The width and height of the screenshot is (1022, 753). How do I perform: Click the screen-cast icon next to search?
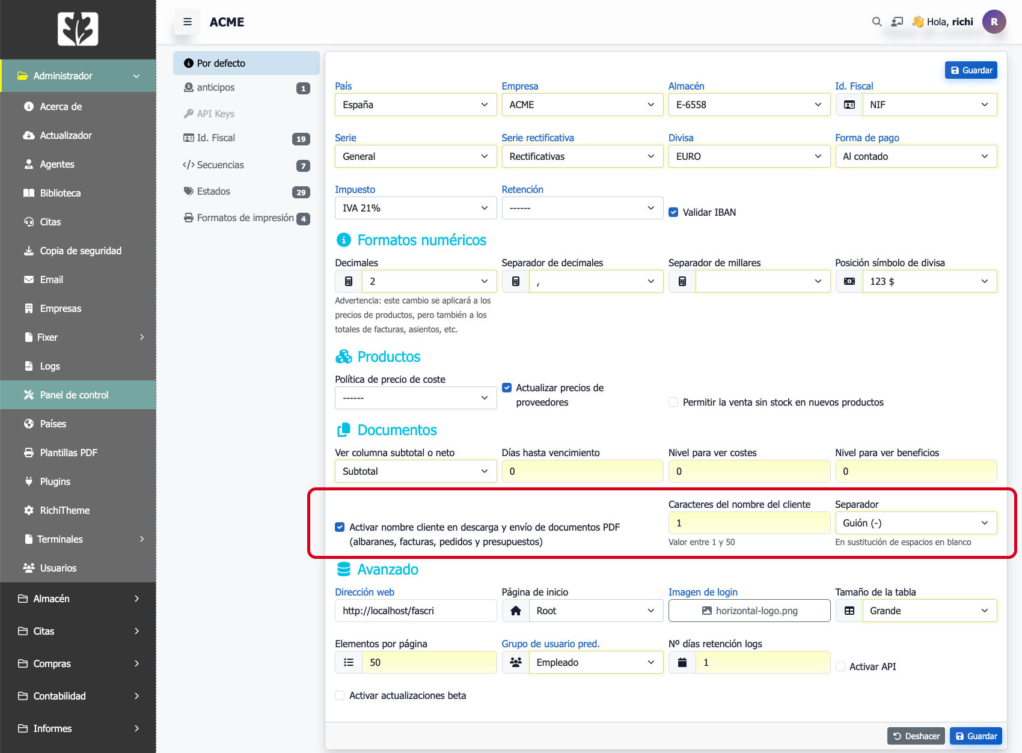pyautogui.click(x=897, y=22)
